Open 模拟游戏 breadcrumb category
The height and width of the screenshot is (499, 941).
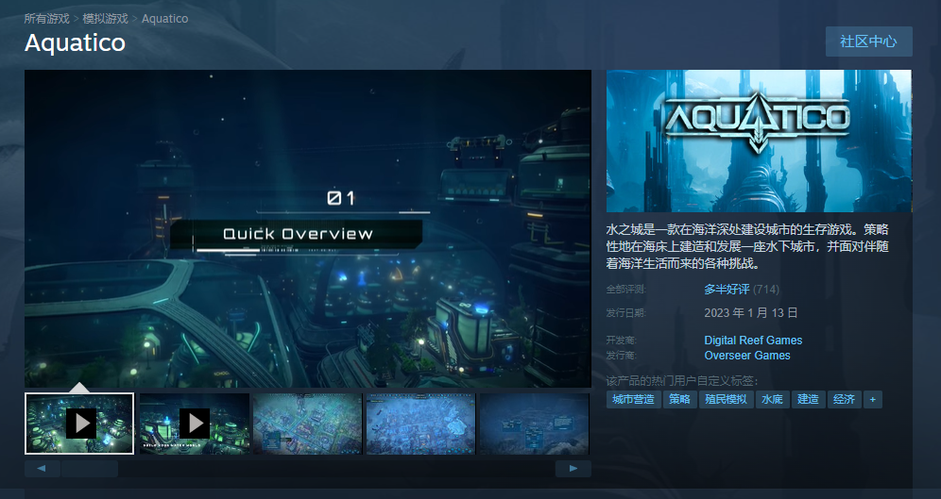(105, 19)
